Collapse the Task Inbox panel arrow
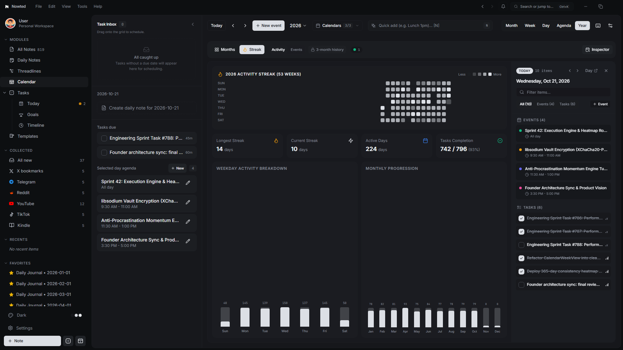The height and width of the screenshot is (350, 623). click(193, 24)
